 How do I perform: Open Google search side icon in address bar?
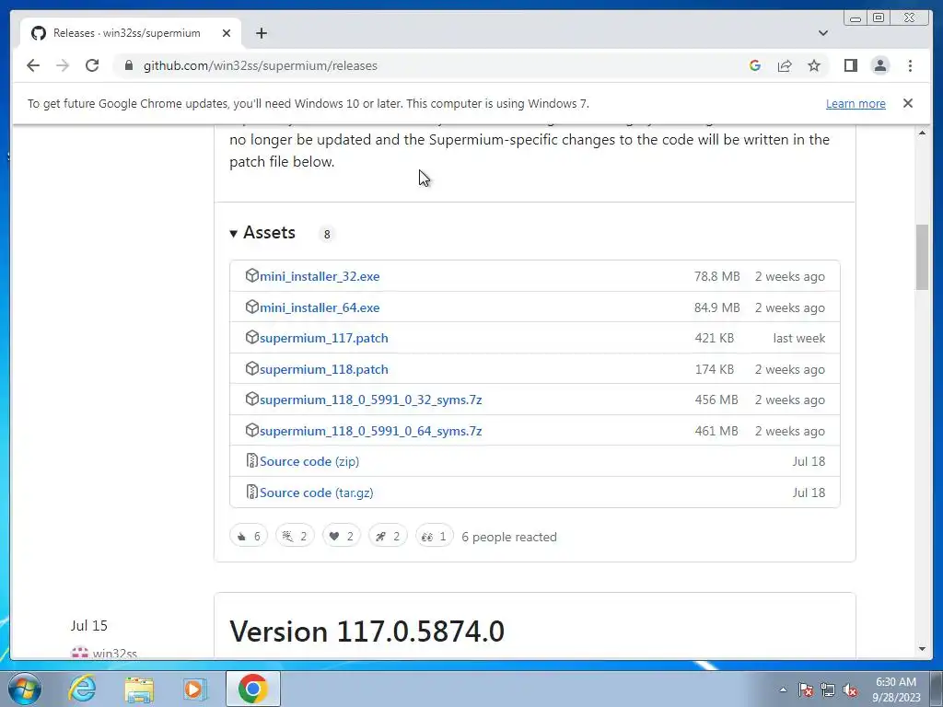coord(755,65)
